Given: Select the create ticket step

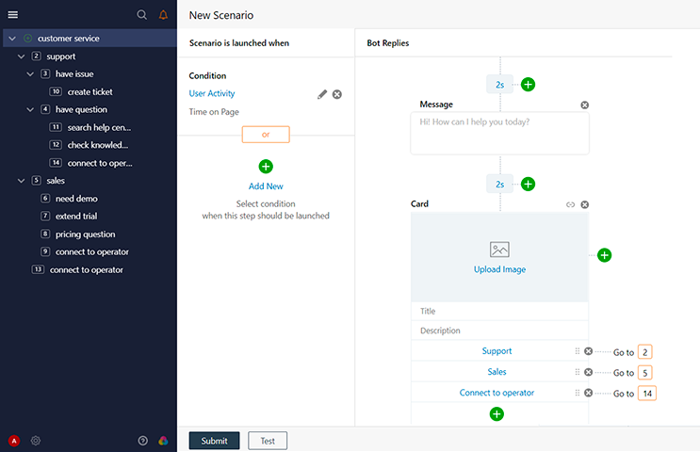Looking at the screenshot, I should pos(90,92).
